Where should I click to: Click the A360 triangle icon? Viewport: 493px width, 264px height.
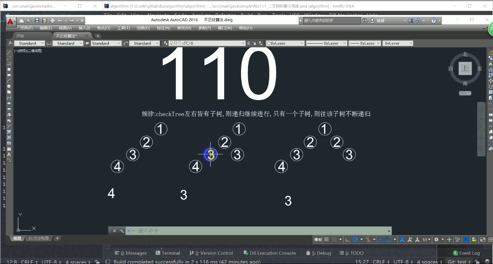point(419,21)
